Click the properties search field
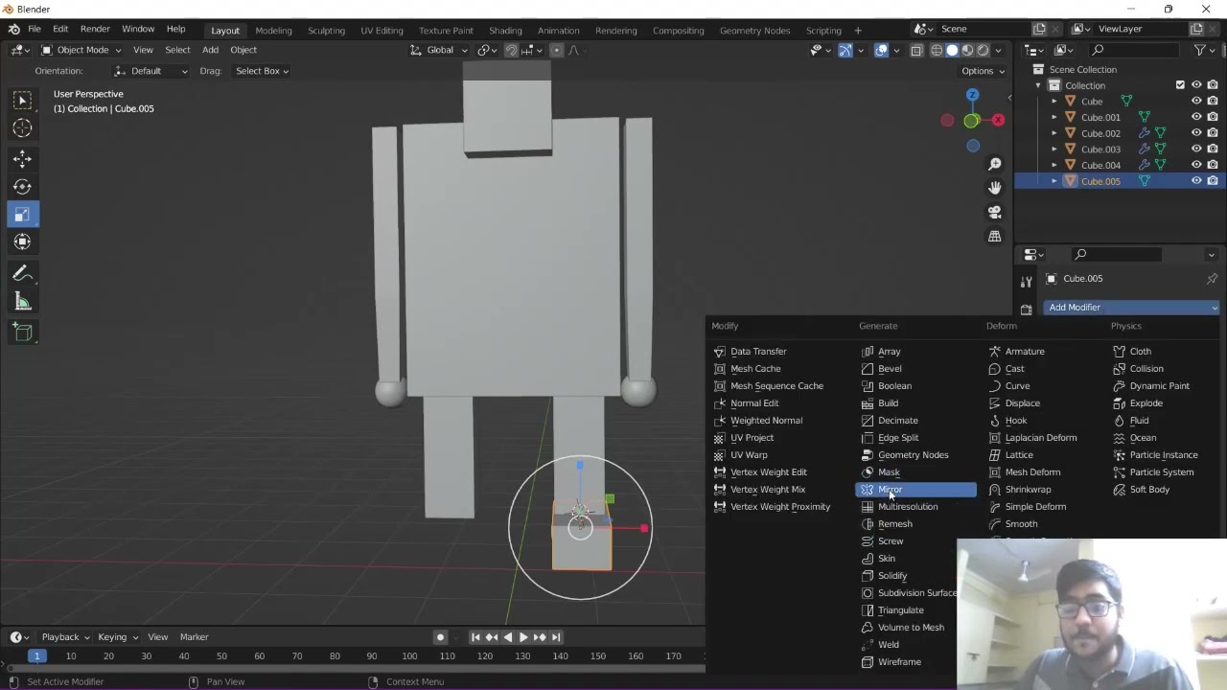This screenshot has height=690, width=1227. coord(1117,255)
